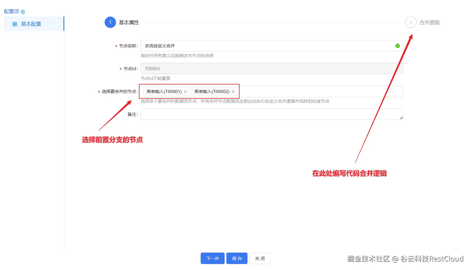Click the 备注 remarks textarea

pos(257,114)
